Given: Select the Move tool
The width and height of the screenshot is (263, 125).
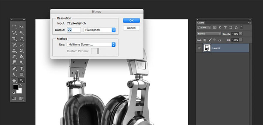Looking at the screenshot, I should tap(21, 27).
